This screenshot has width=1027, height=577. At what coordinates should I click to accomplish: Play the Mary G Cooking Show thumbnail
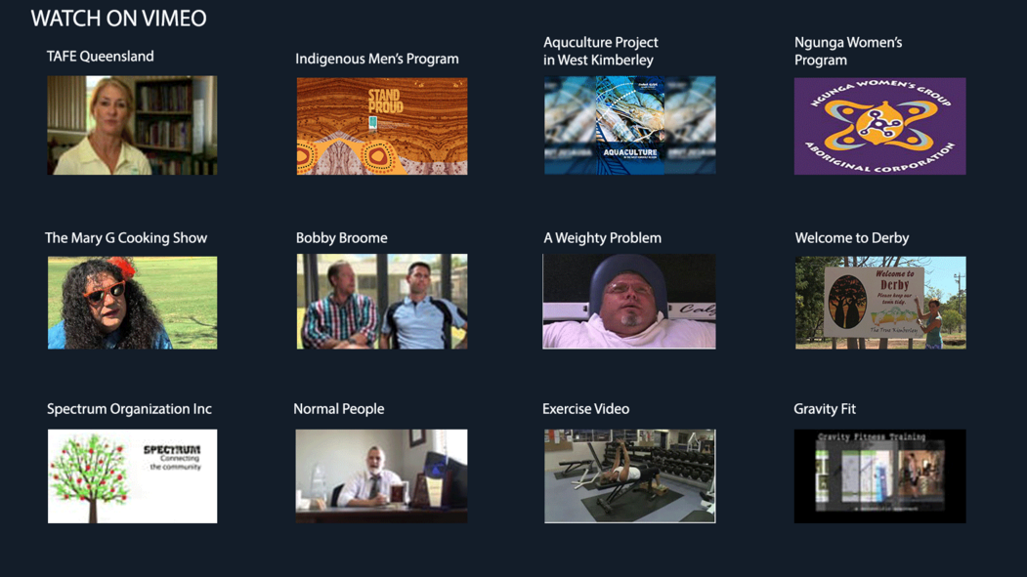tap(132, 303)
